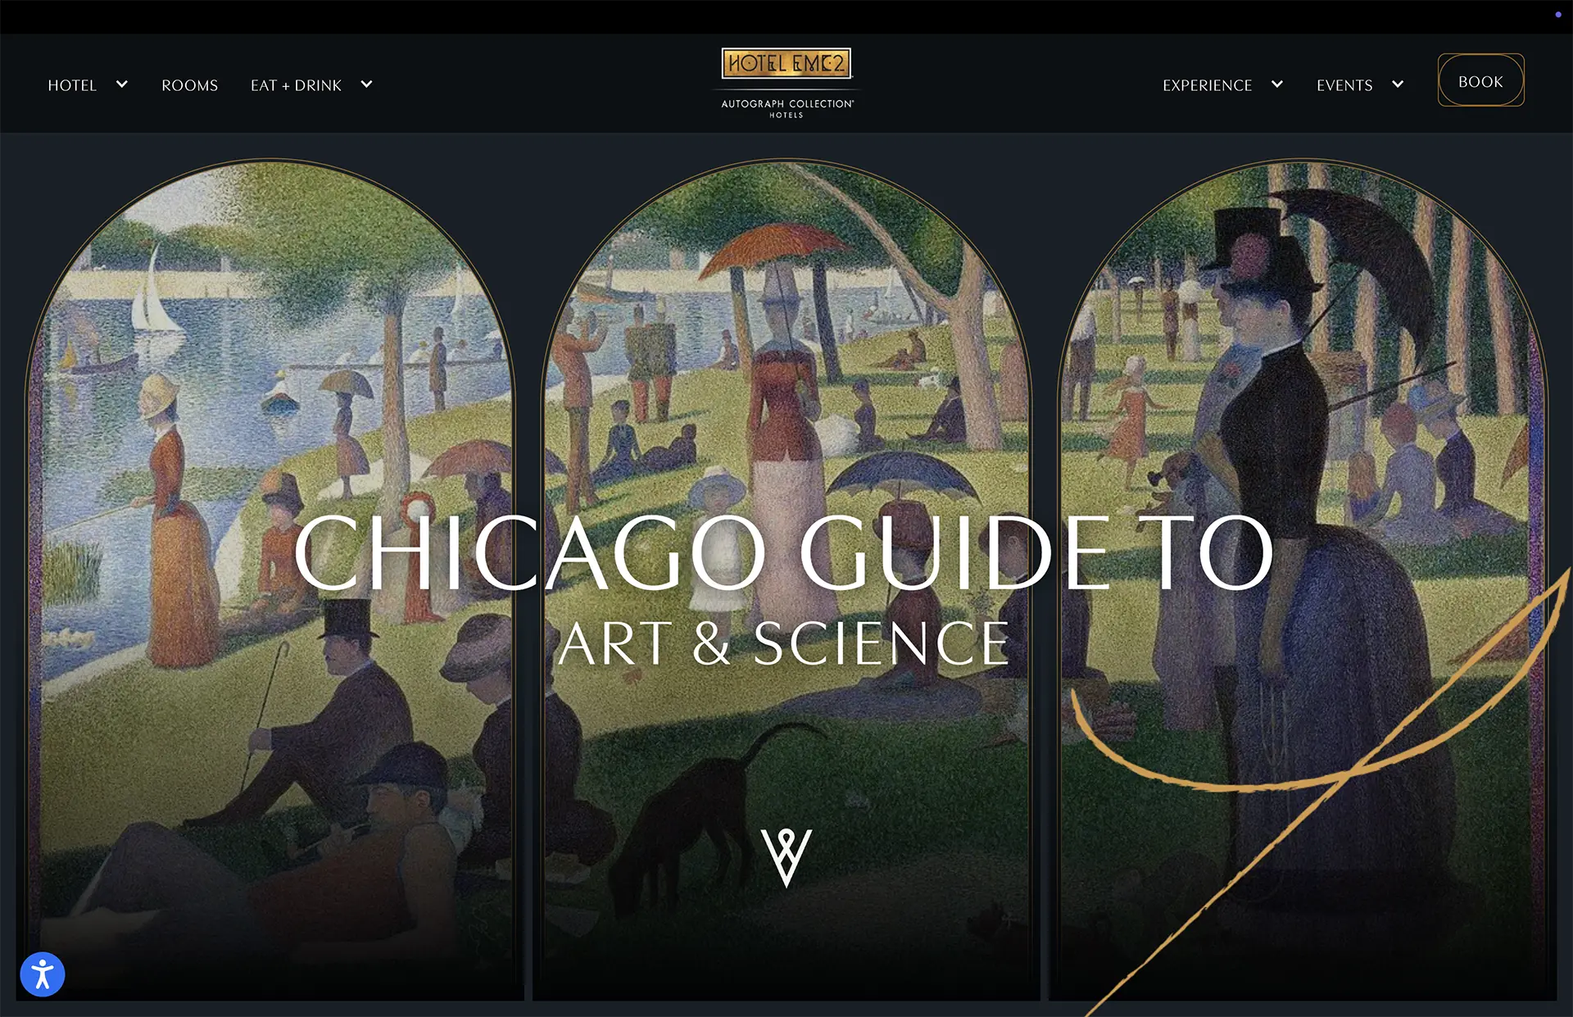
Task: Open the accessibility widget icon
Action: click(43, 974)
